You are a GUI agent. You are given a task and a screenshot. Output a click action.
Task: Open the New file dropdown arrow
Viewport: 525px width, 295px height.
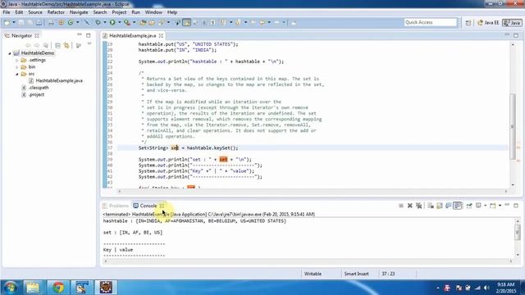tap(14, 22)
